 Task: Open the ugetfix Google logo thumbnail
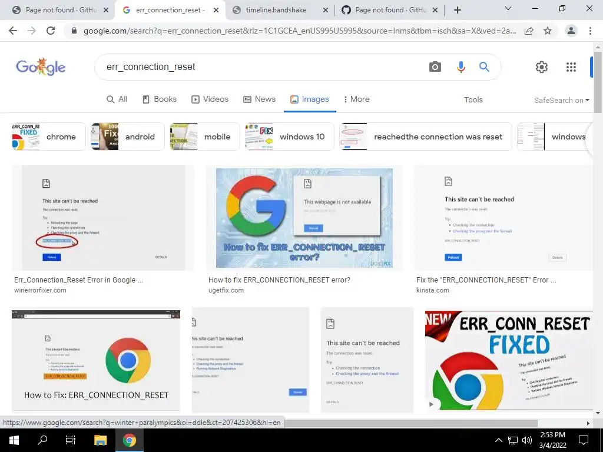(304, 218)
